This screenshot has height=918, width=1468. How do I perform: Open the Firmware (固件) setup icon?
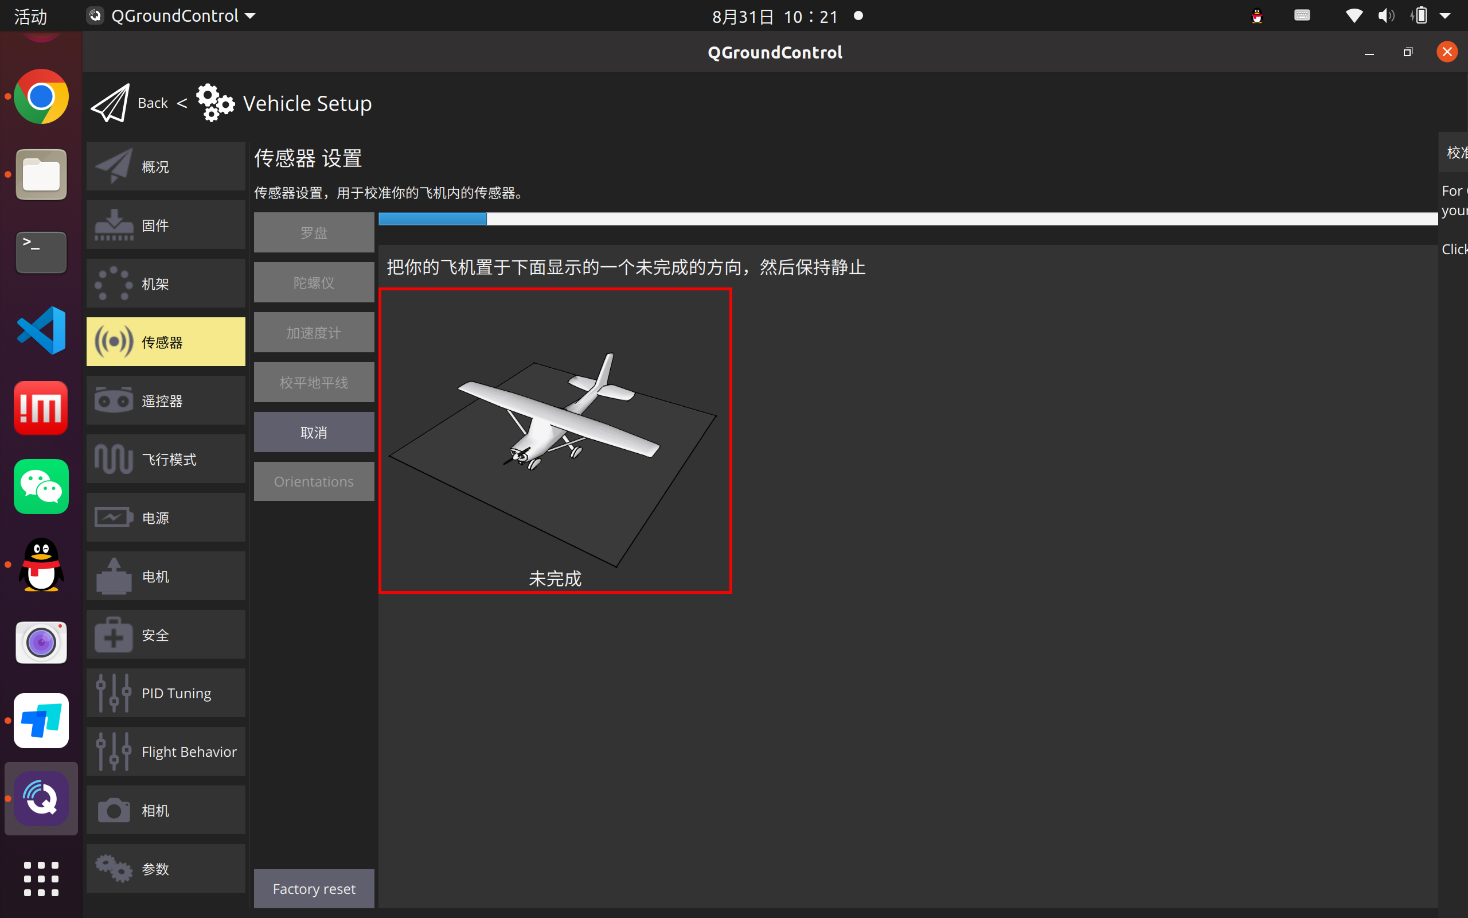click(114, 225)
